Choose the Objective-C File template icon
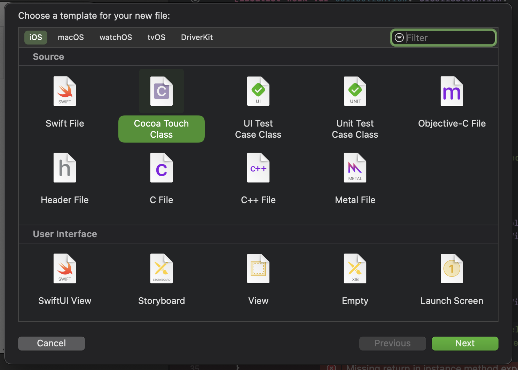The image size is (518, 370). pyautogui.click(x=452, y=91)
